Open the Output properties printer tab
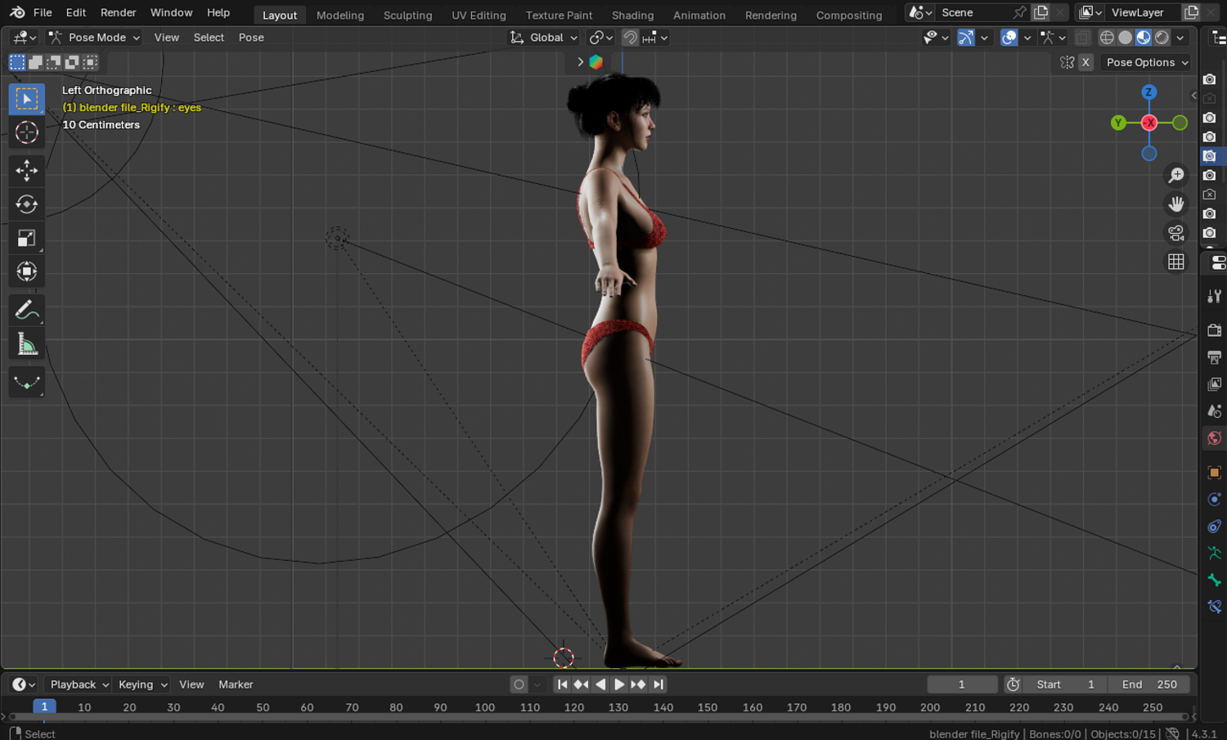The height and width of the screenshot is (740, 1227). 1214,357
